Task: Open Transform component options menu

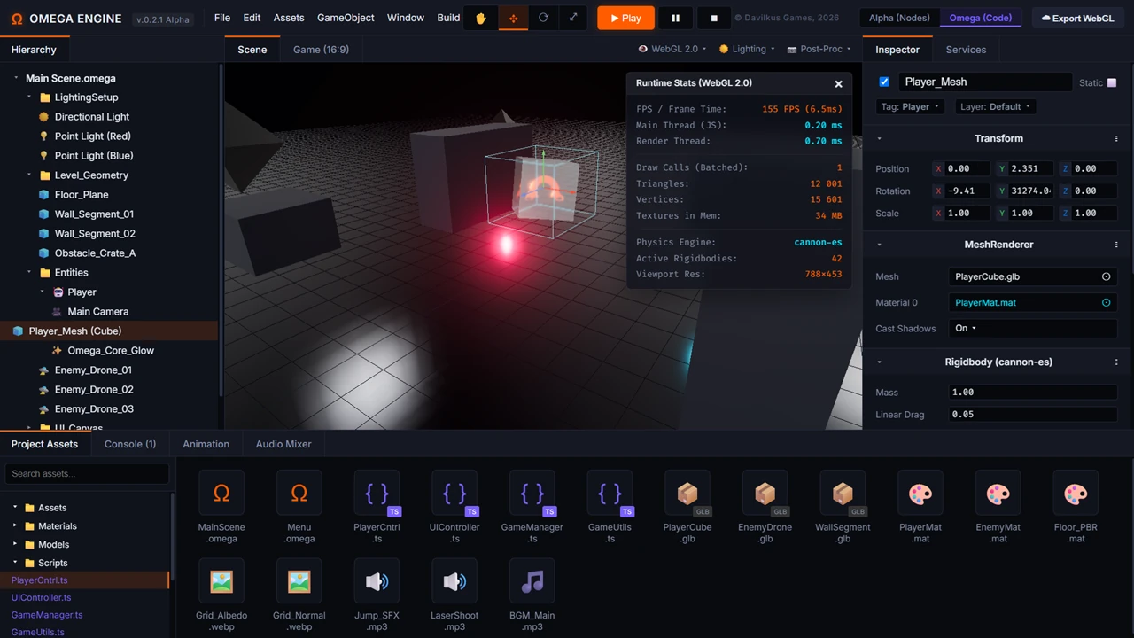Action: pos(1116,138)
